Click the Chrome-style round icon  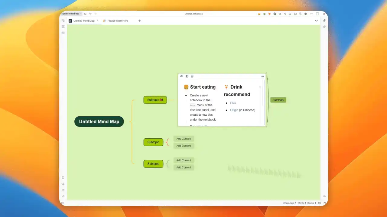click(275, 14)
